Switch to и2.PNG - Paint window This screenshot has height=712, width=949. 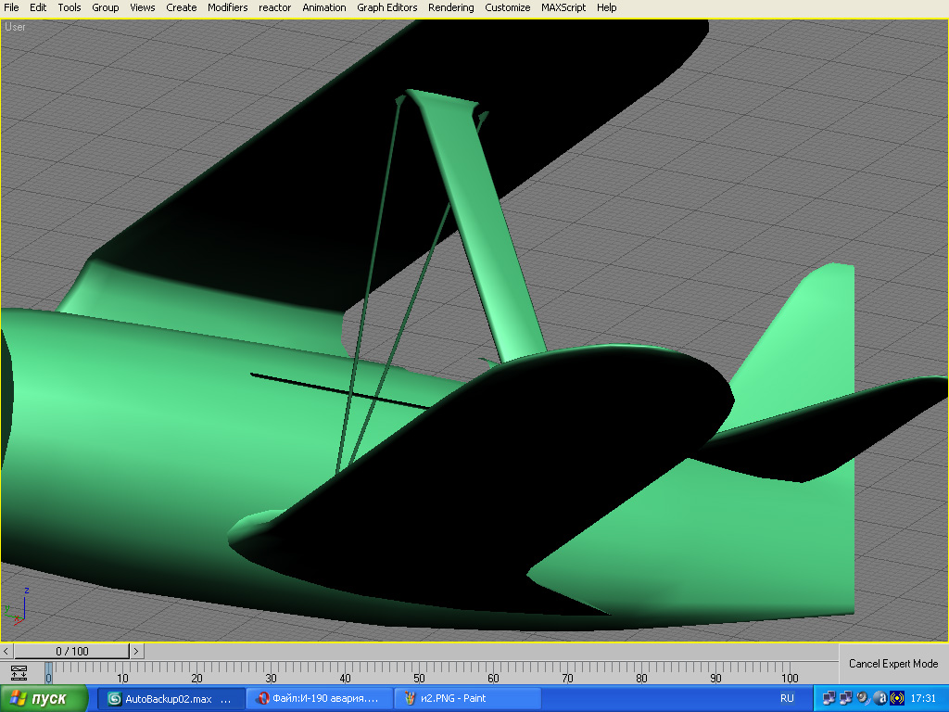467,699
